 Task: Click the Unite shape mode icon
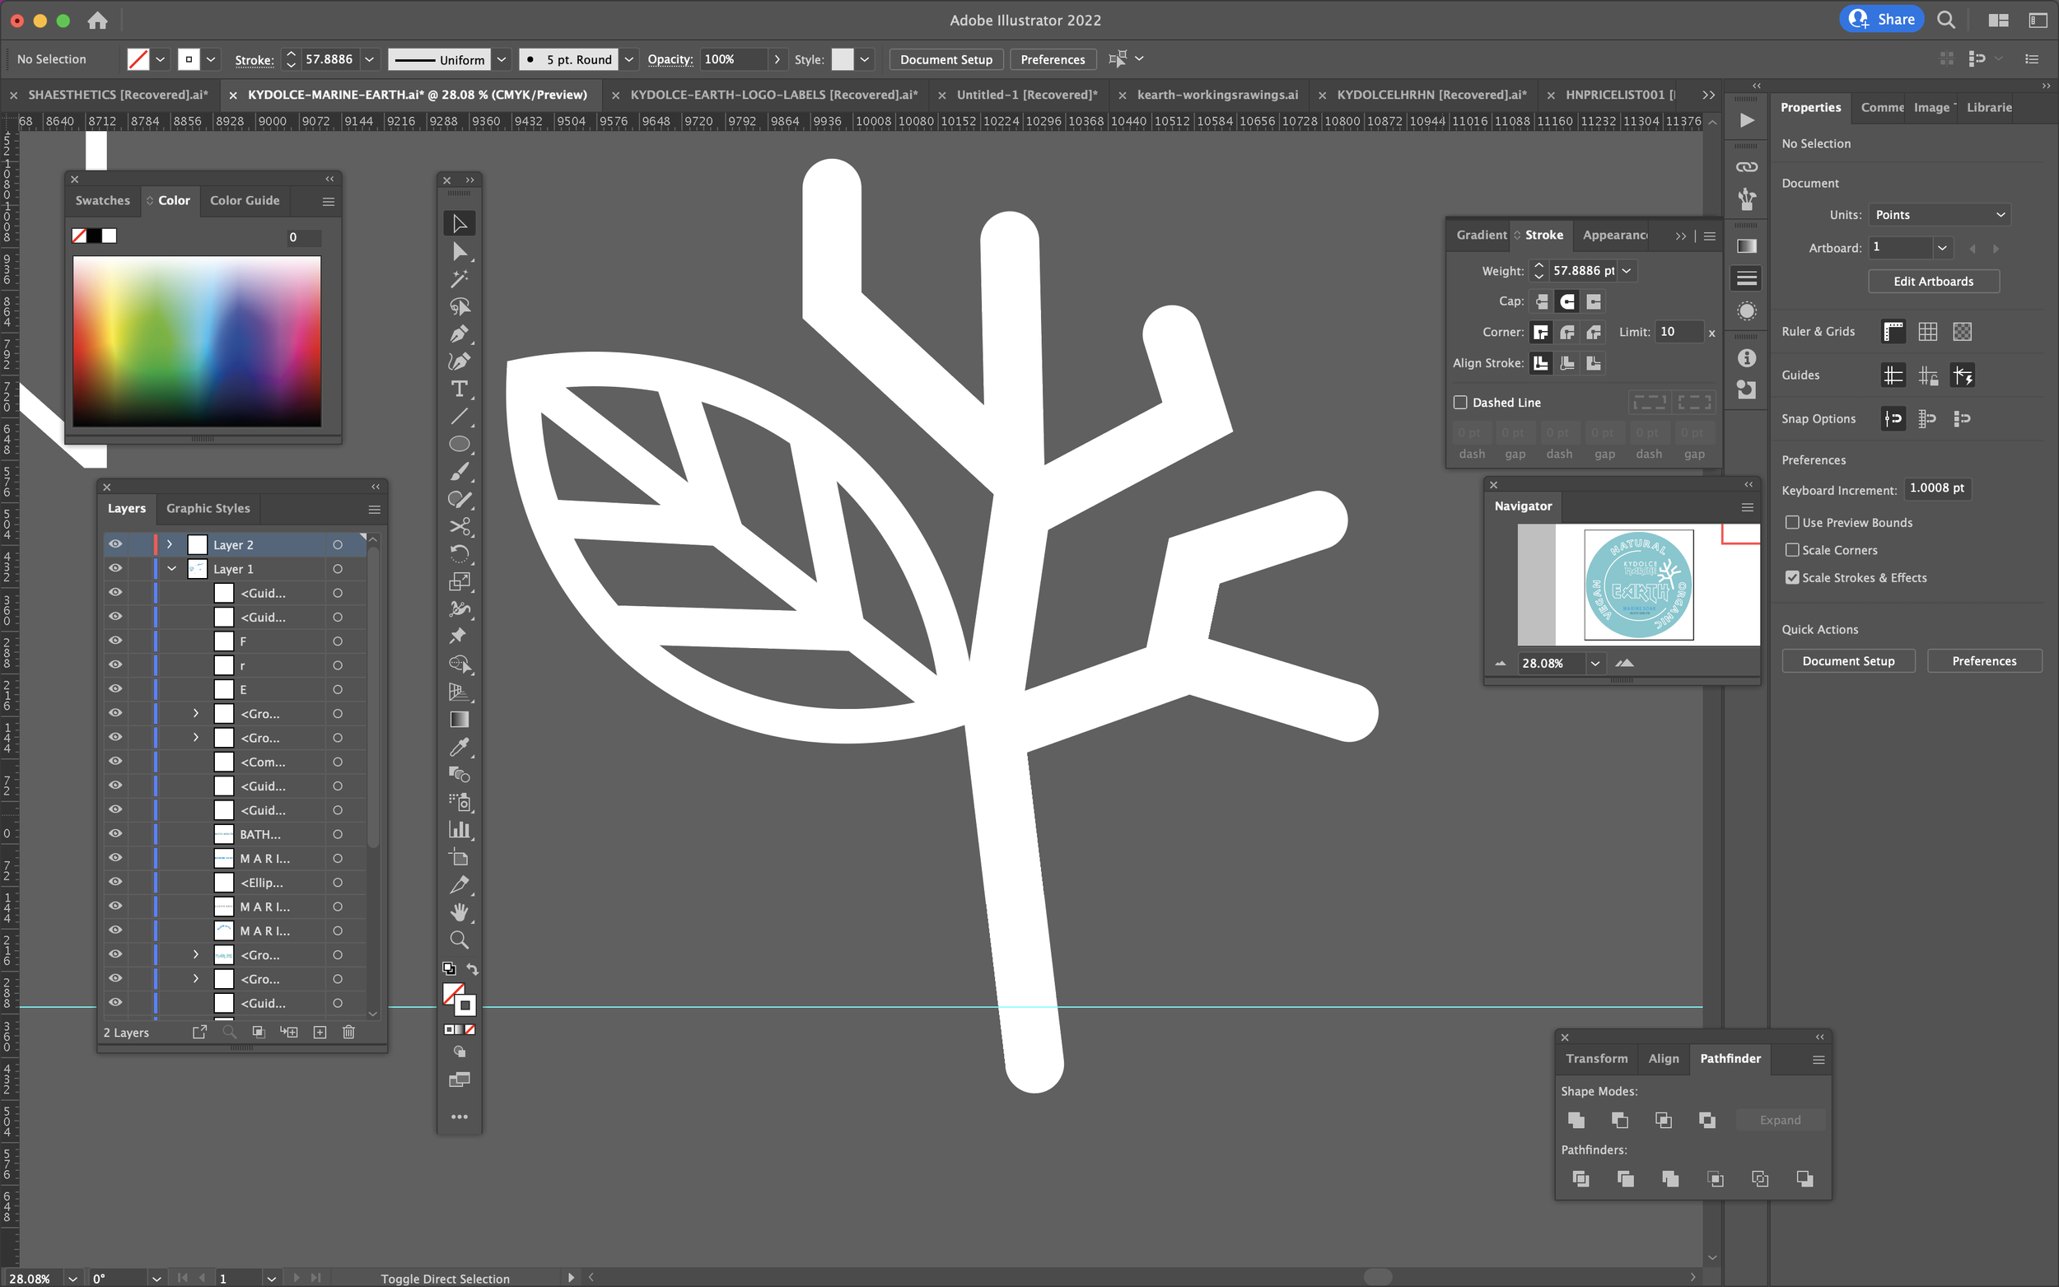click(x=1576, y=1120)
